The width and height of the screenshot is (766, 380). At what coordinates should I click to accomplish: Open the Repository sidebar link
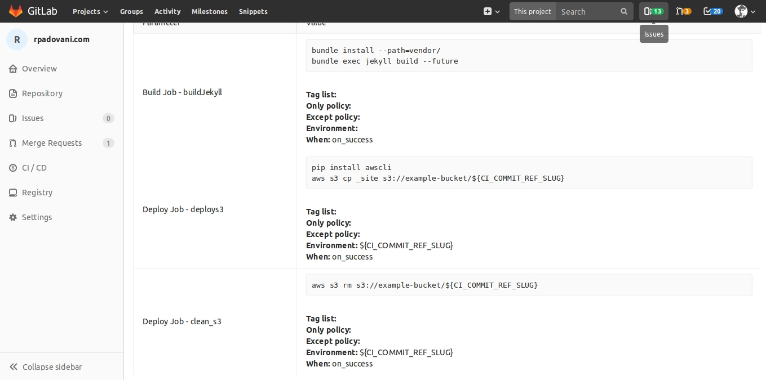42,93
